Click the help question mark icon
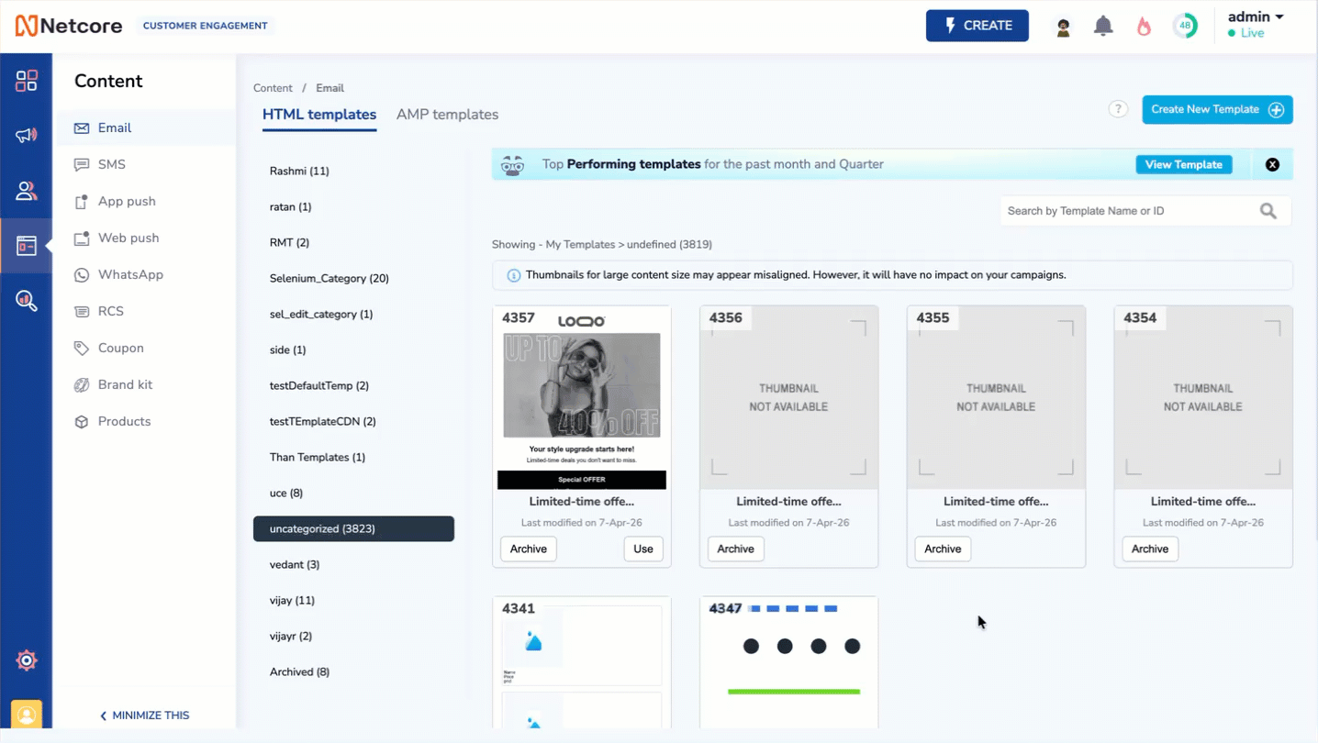The image size is (1318, 743). tap(1118, 109)
